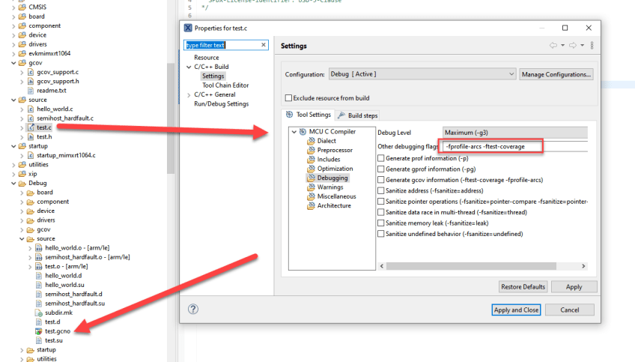Click the back navigation arrow in Settings
Image resolution: width=635 pixels, height=362 pixels.
(553, 46)
